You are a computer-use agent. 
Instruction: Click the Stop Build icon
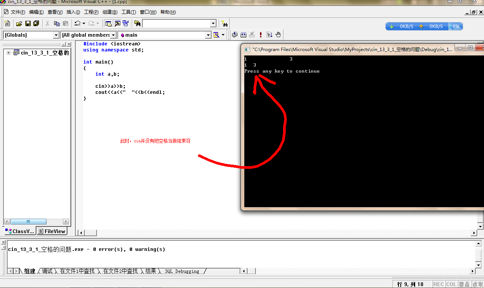tap(252, 35)
